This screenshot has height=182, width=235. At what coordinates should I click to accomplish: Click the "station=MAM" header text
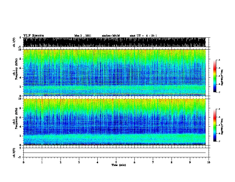pyautogui.click(x=111, y=36)
